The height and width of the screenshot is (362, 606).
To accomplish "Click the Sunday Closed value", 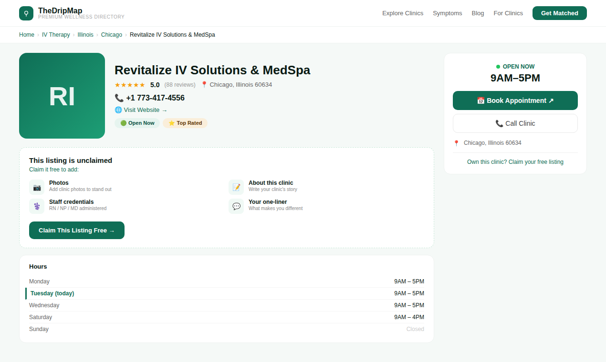I will coord(415,329).
